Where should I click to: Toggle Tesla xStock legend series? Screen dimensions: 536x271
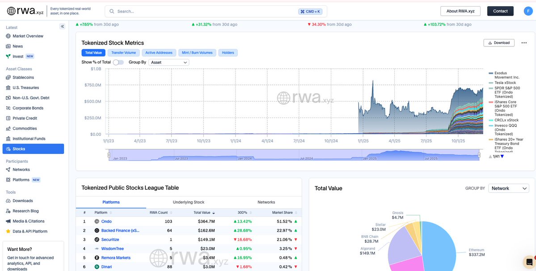[502, 83]
